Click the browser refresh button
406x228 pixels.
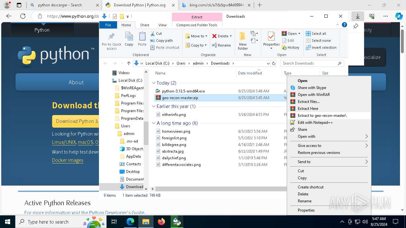point(23,16)
